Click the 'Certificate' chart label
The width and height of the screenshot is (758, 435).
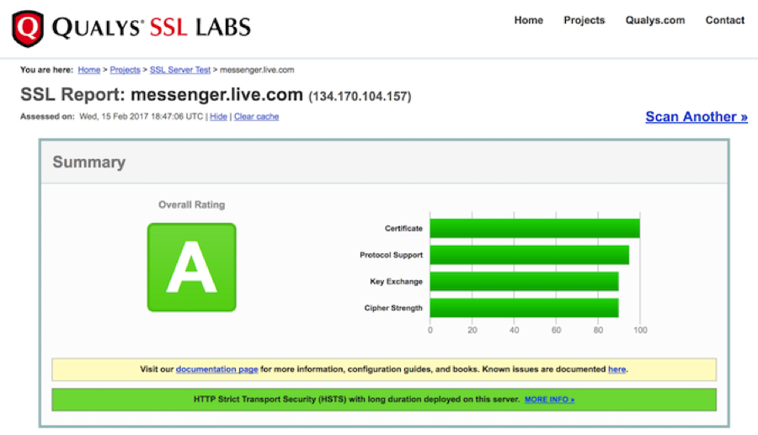[x=403, y=228]
